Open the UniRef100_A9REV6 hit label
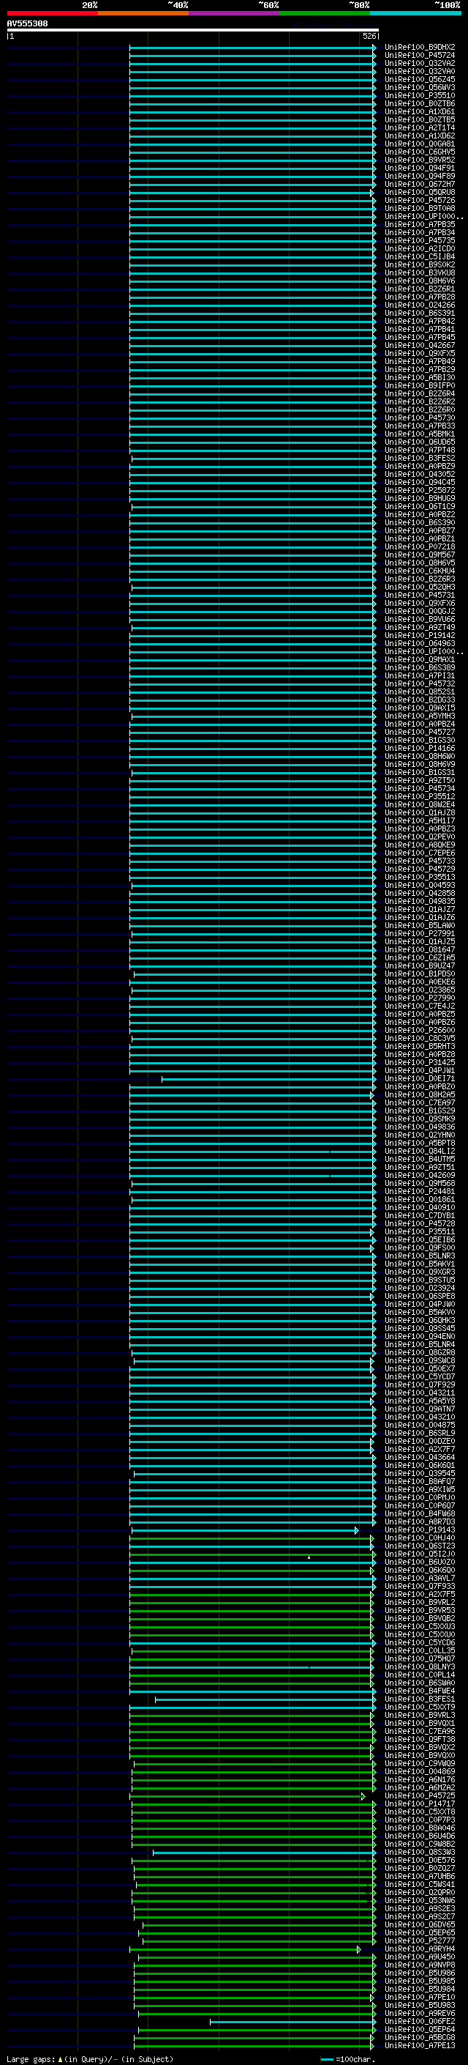 419,2013
